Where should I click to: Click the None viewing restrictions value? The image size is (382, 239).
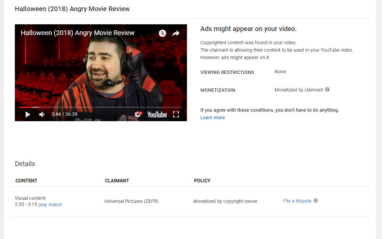(x=280, y=72)
